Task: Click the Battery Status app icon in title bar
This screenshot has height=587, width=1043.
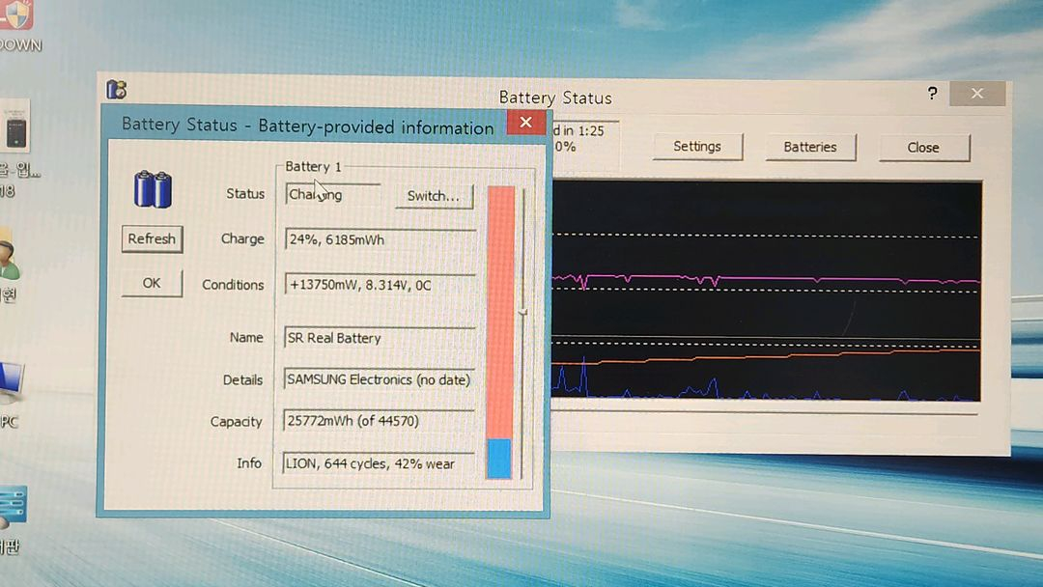Action: 117,90
